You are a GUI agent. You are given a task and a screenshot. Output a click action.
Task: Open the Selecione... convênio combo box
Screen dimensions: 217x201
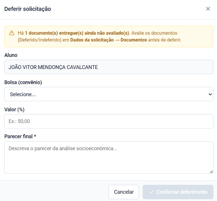(x=109, y=94)
